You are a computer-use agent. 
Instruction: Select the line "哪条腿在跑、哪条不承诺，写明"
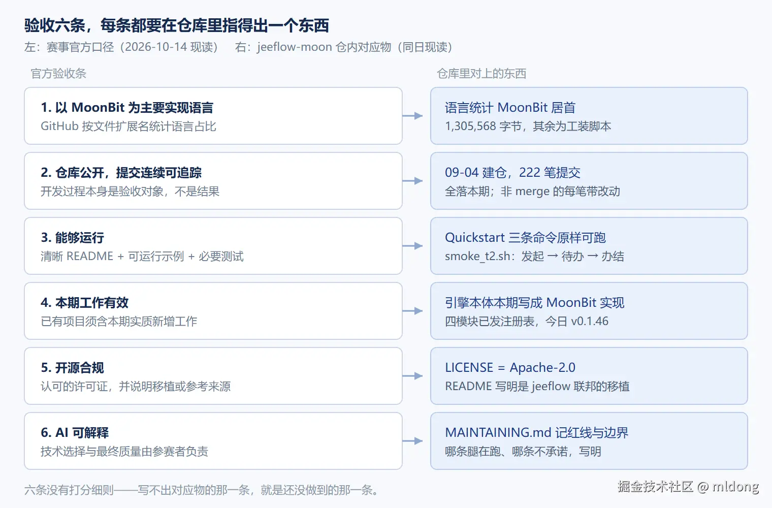[523, 452]
